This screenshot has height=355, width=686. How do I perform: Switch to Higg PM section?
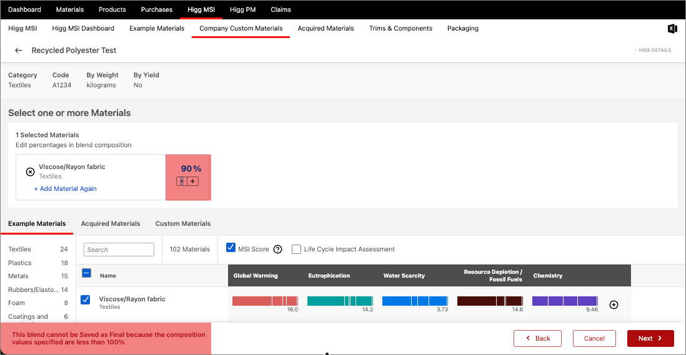[243, 9]
